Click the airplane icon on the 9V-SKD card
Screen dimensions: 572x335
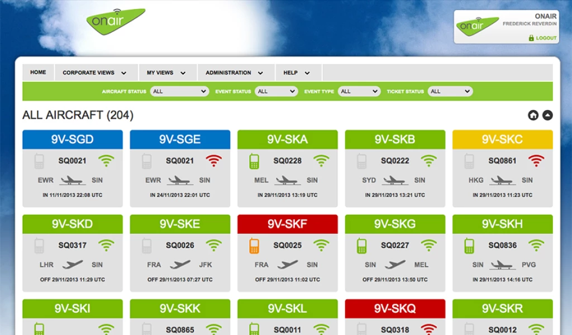click(x=73, y=265)
